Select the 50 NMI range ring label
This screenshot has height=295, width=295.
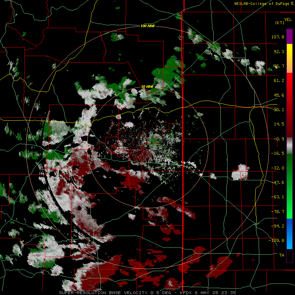[147, 87]
